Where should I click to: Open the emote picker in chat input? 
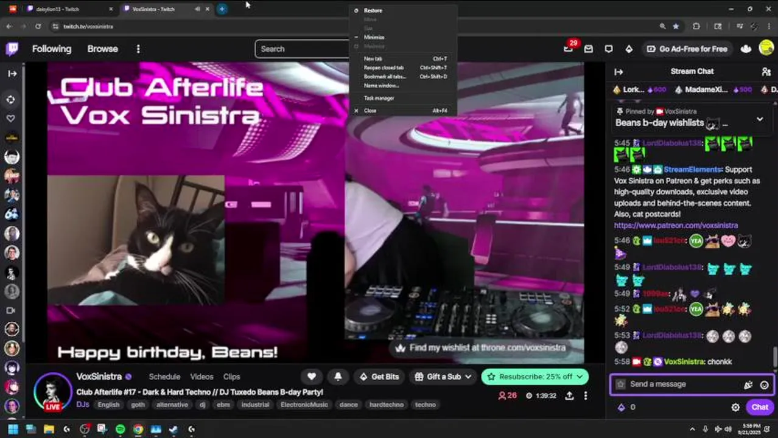tap(764, 384)
